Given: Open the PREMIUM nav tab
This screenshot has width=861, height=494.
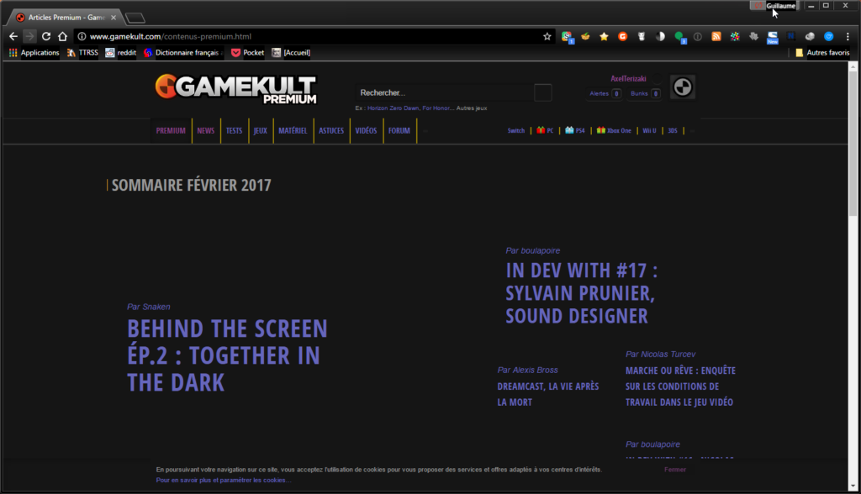Looking at the screenshot, I should click(x=171, y=130).
